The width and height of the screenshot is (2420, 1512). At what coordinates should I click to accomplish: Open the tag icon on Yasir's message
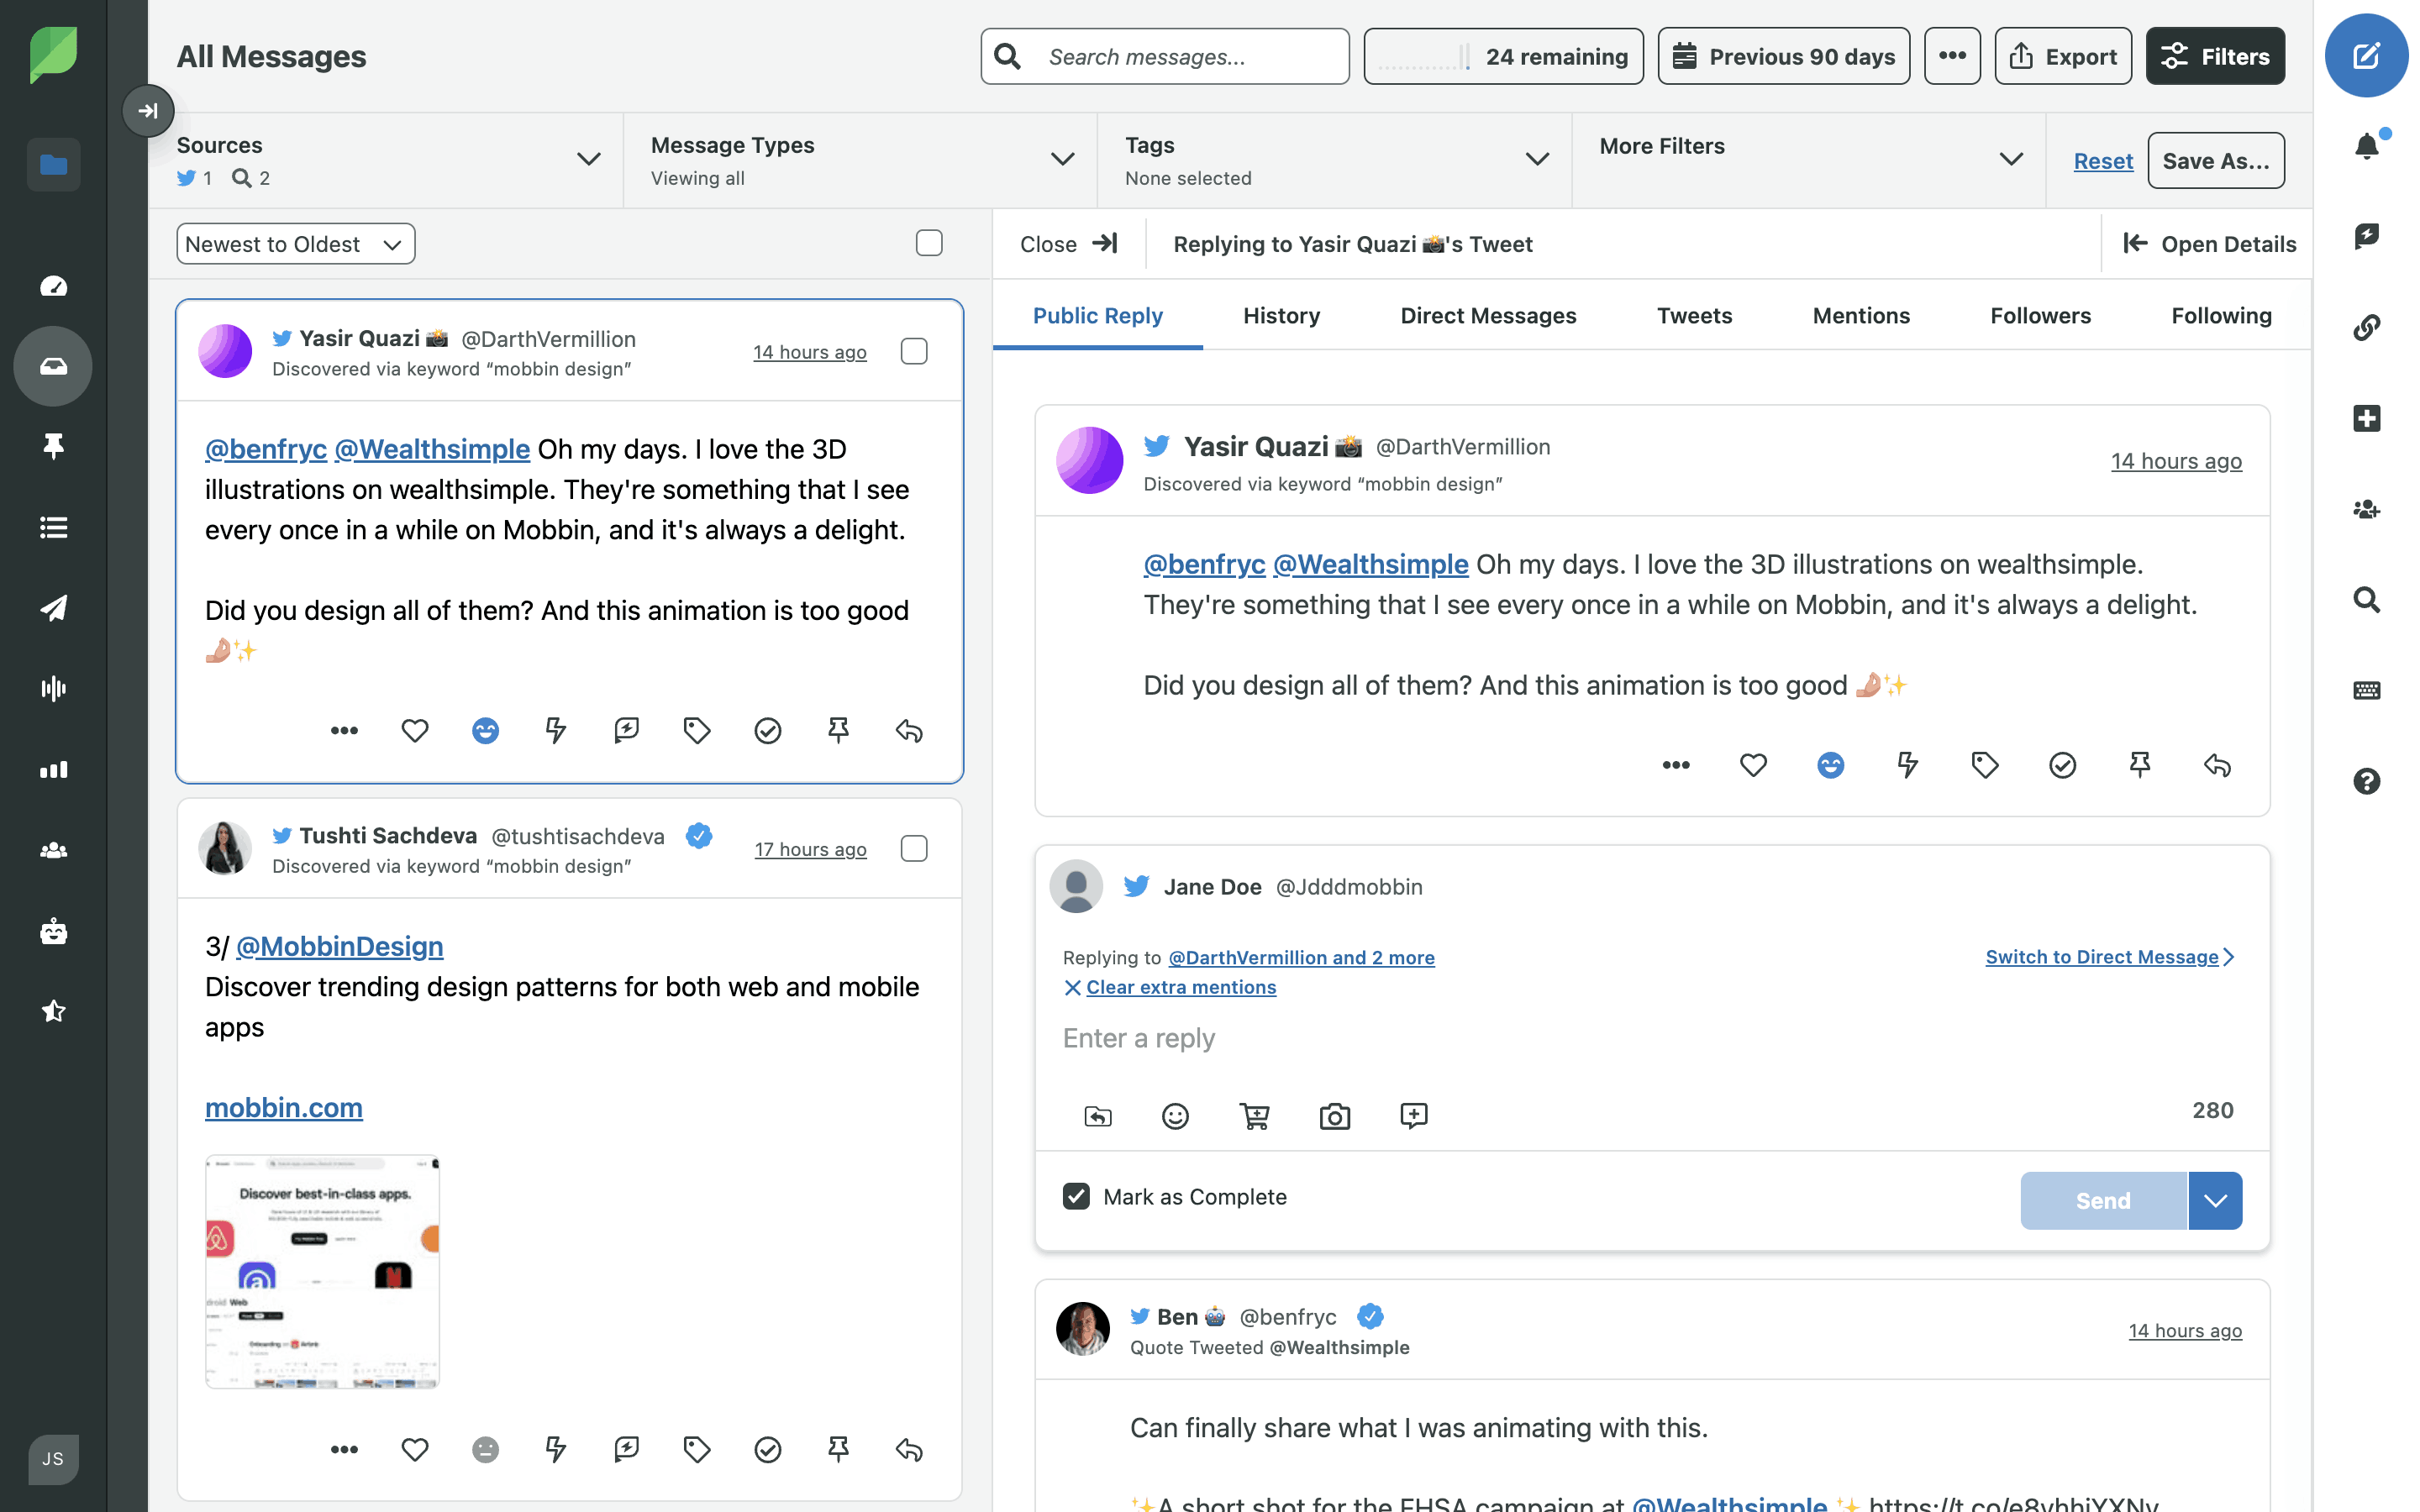coord(696,731)
